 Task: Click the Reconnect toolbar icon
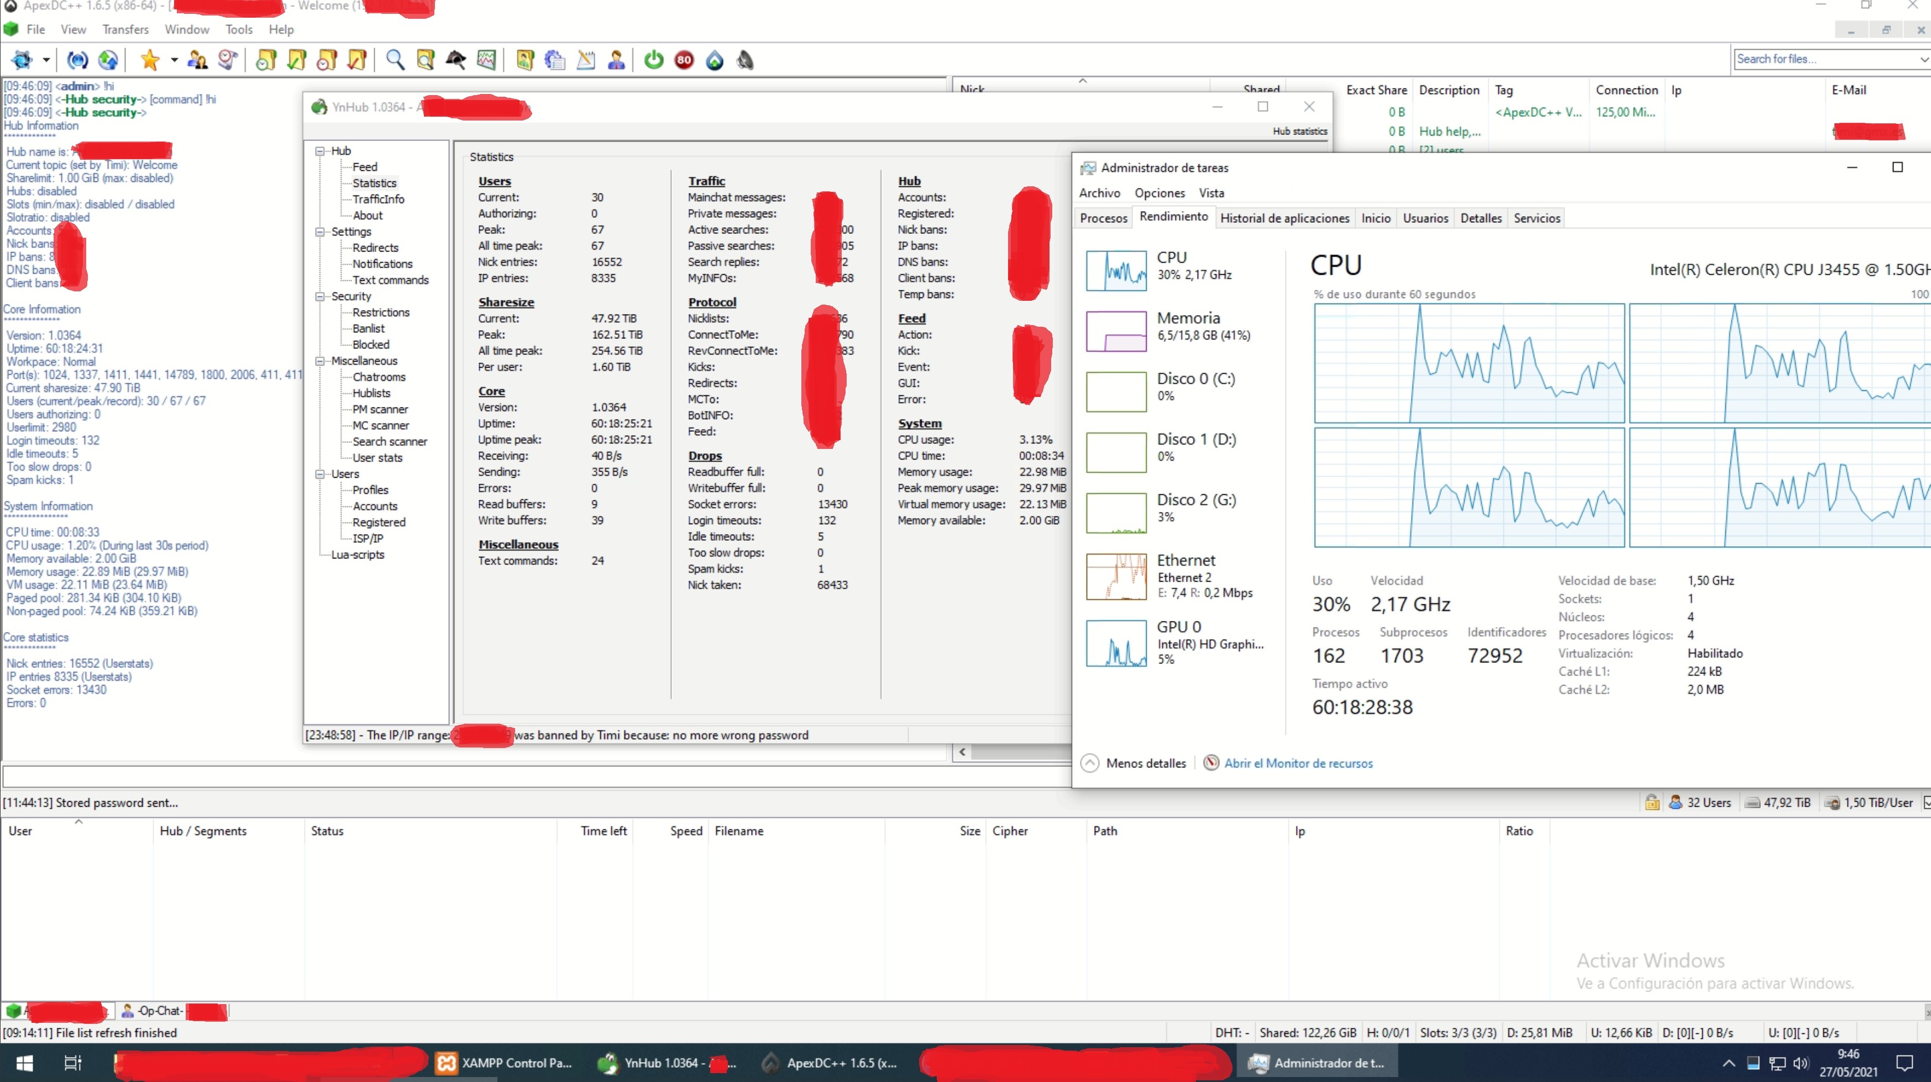pyautogui.click(x=77, y=60)
